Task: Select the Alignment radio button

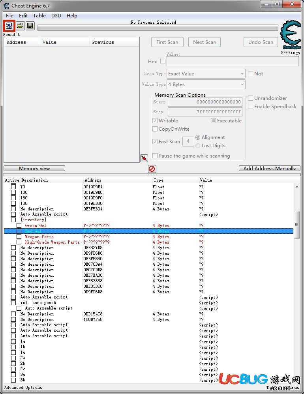Action: tap(198, 137)
